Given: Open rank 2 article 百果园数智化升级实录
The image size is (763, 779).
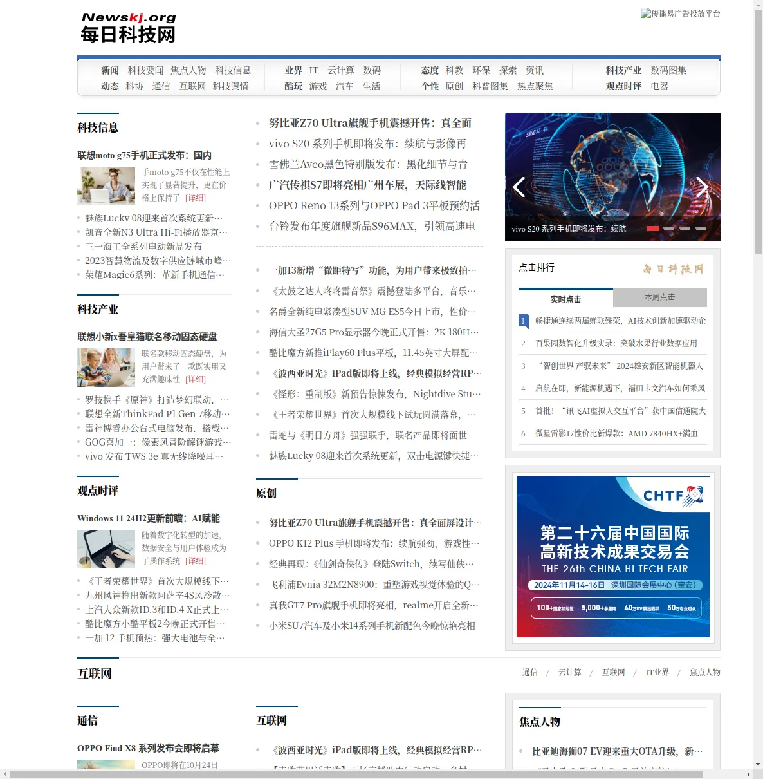Looking at the screenshot, I should [616, 343].
